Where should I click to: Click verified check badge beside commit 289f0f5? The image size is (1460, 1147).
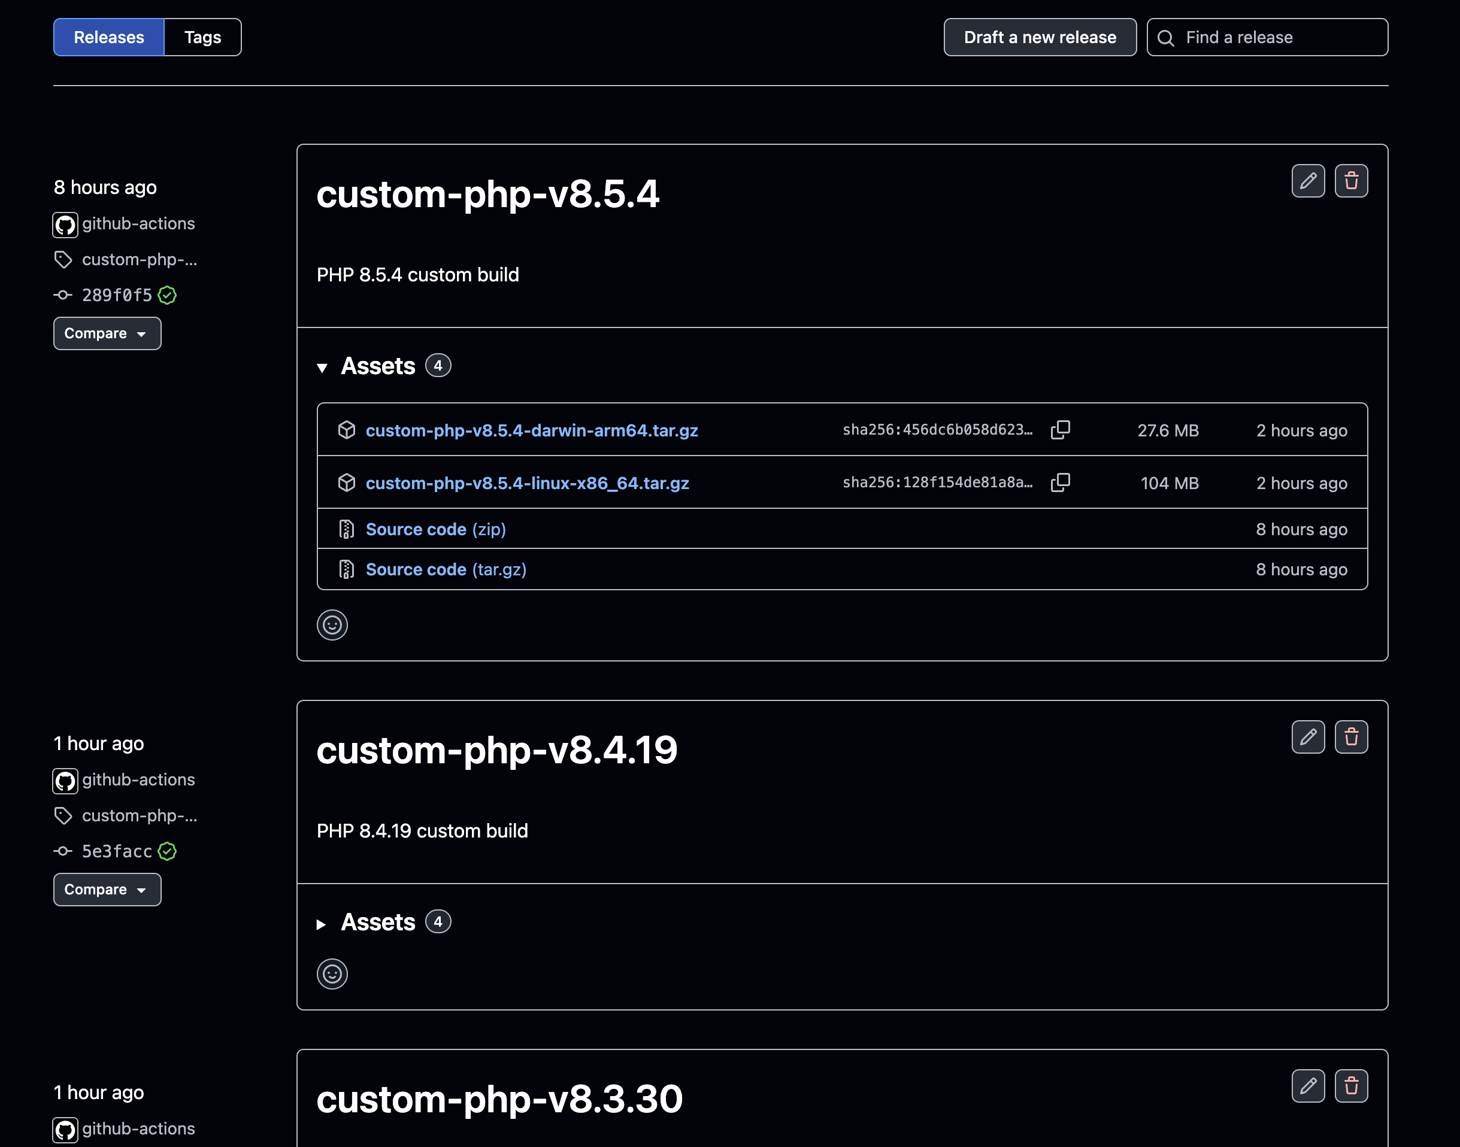click(x=167, y=295)
